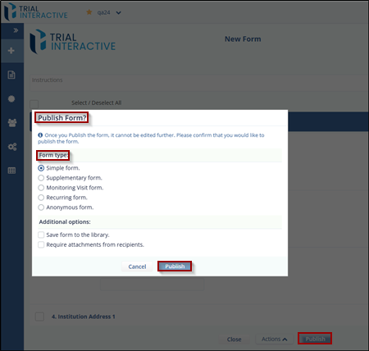Check Require attachments from recipients

[x=41, y=244]
